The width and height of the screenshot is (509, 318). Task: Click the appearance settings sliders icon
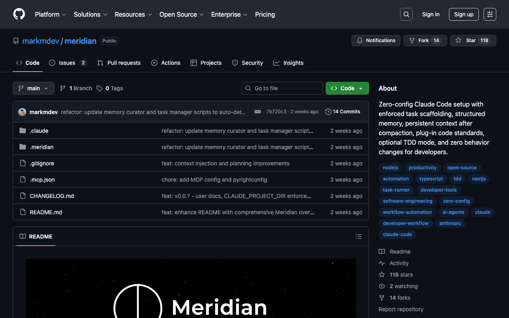pos(490,14)
